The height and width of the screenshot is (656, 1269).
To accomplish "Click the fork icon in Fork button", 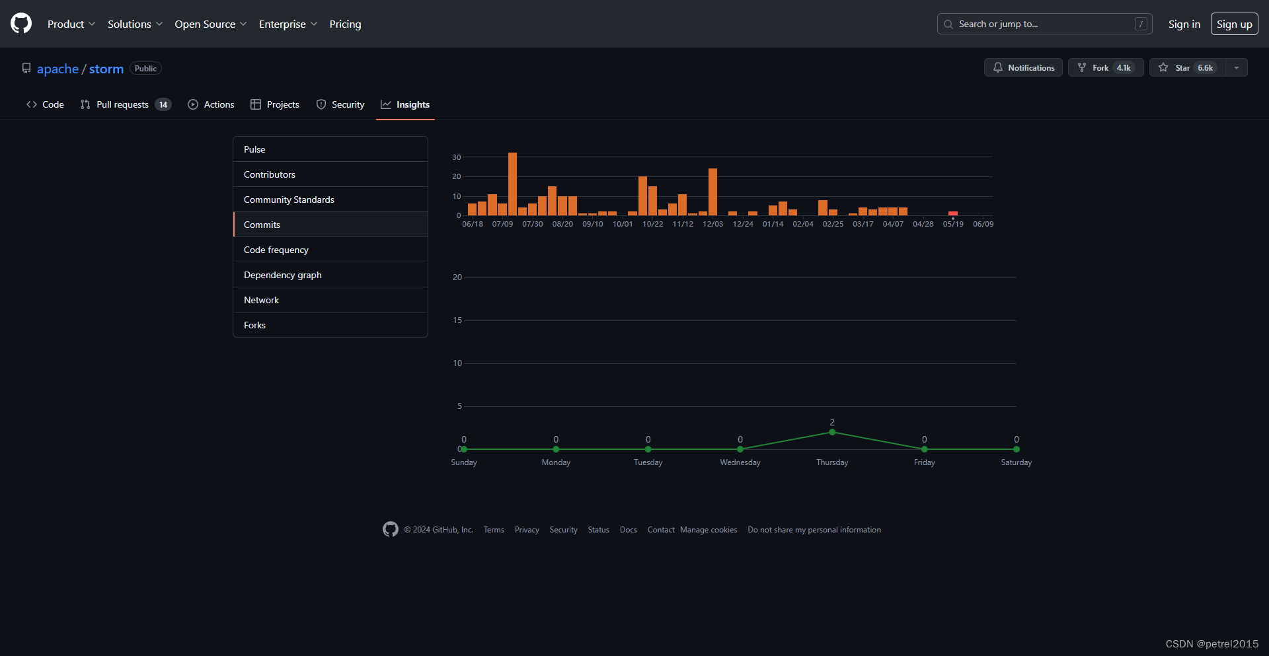I will pyautogui.click(x=1082, y=67).
